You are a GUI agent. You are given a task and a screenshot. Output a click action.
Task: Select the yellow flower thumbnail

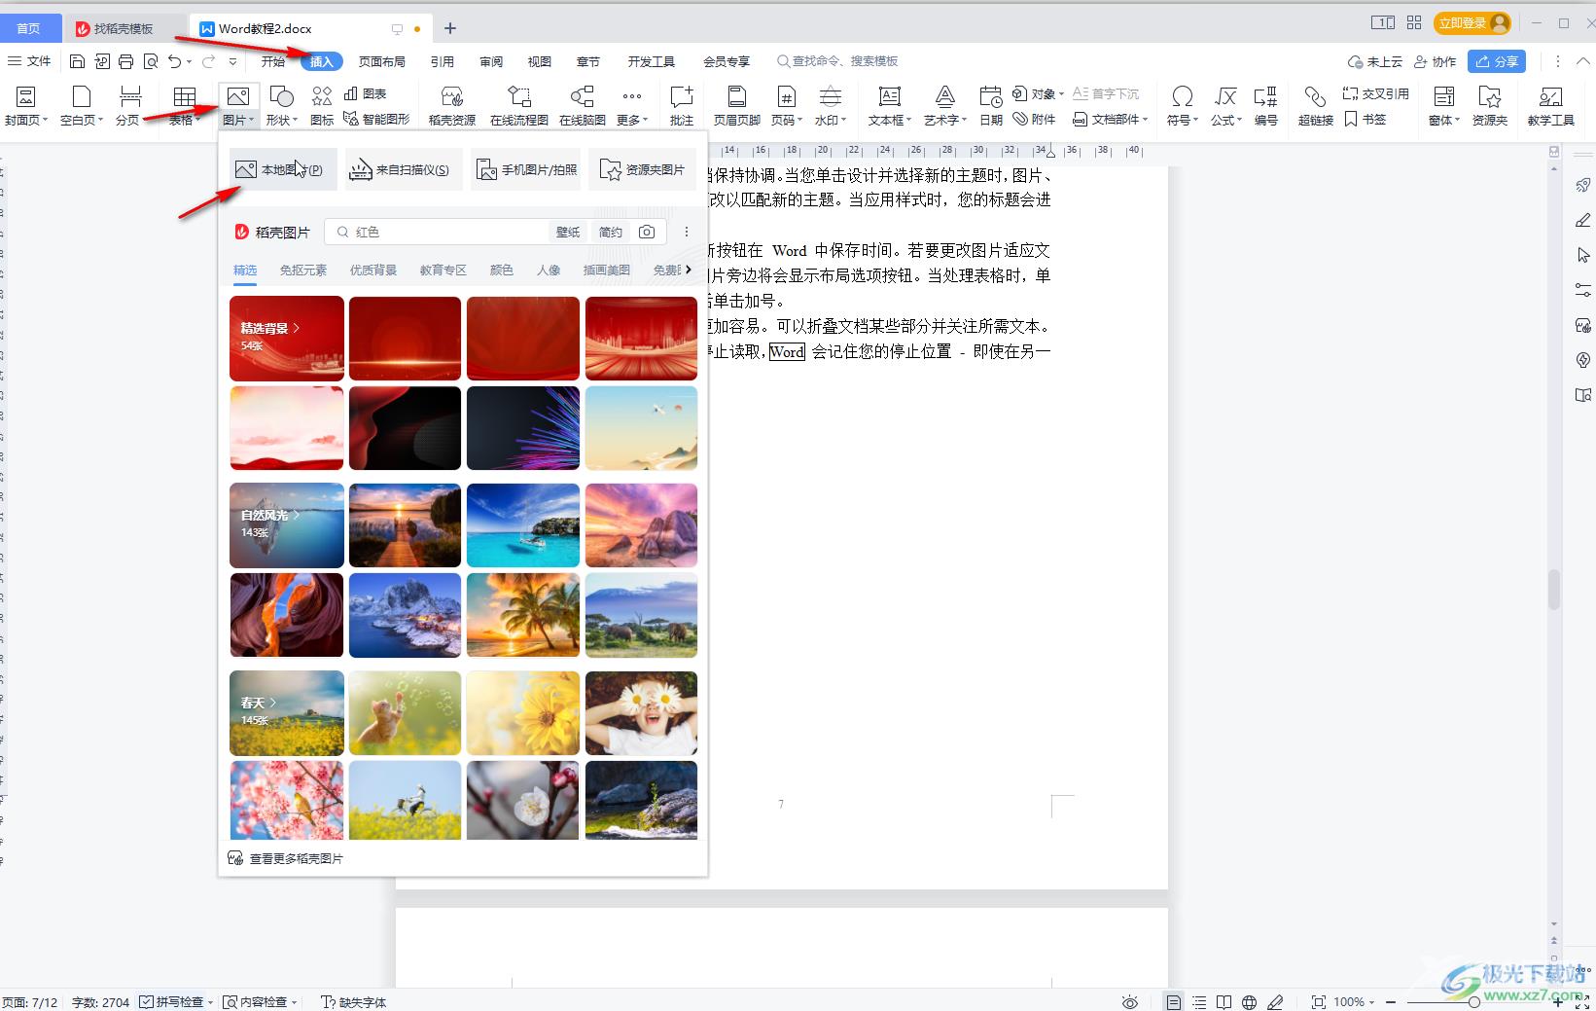pyautogui.click(x=522, y=713)
